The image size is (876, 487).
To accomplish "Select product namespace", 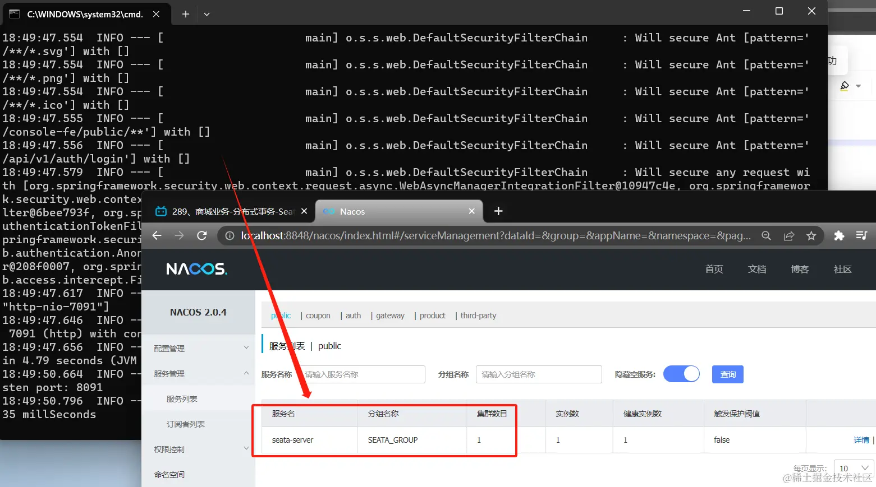I will pos(433,316).
